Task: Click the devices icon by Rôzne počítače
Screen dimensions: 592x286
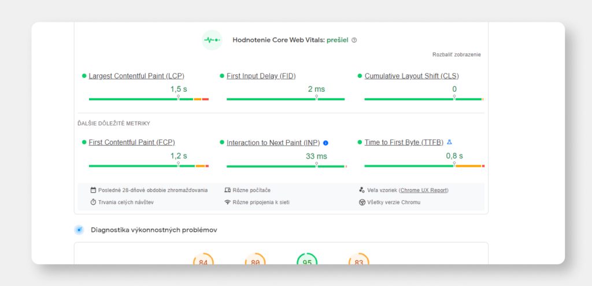Action: [x=227, y=190]
